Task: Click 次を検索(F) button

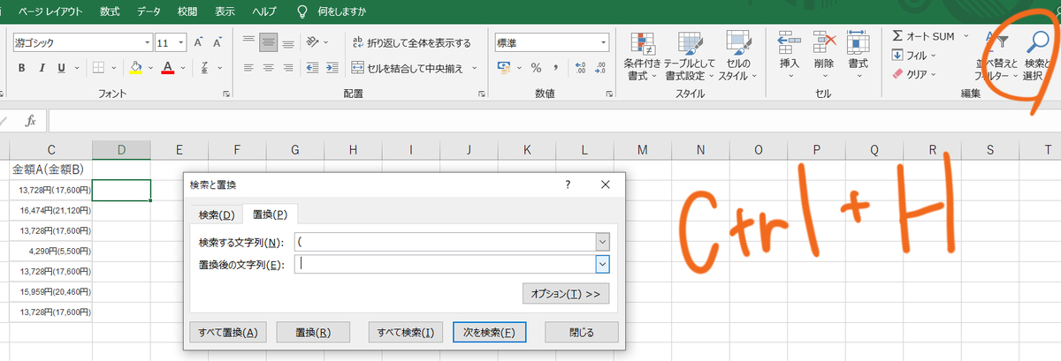Action: pos(490,332)
